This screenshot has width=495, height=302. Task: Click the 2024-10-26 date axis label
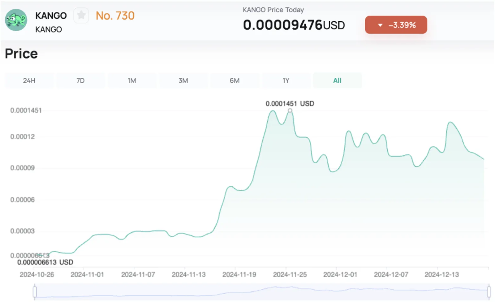click(37, 274)
